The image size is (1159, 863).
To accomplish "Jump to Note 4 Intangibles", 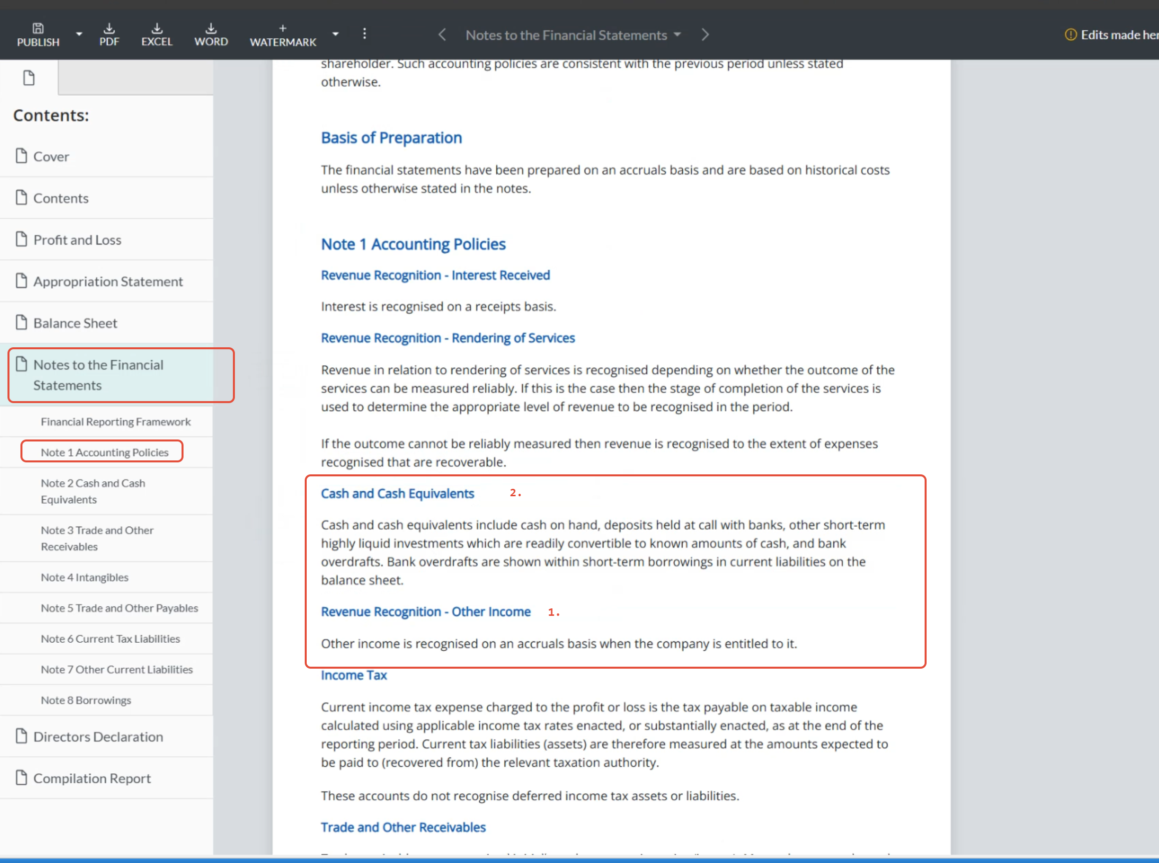I will tap(84, 577).
